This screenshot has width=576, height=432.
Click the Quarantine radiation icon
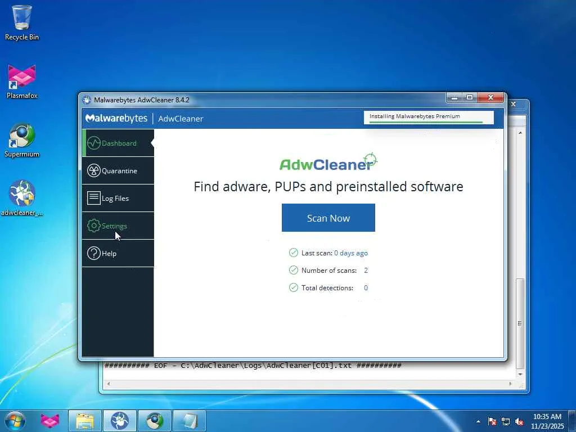(94, 170)
